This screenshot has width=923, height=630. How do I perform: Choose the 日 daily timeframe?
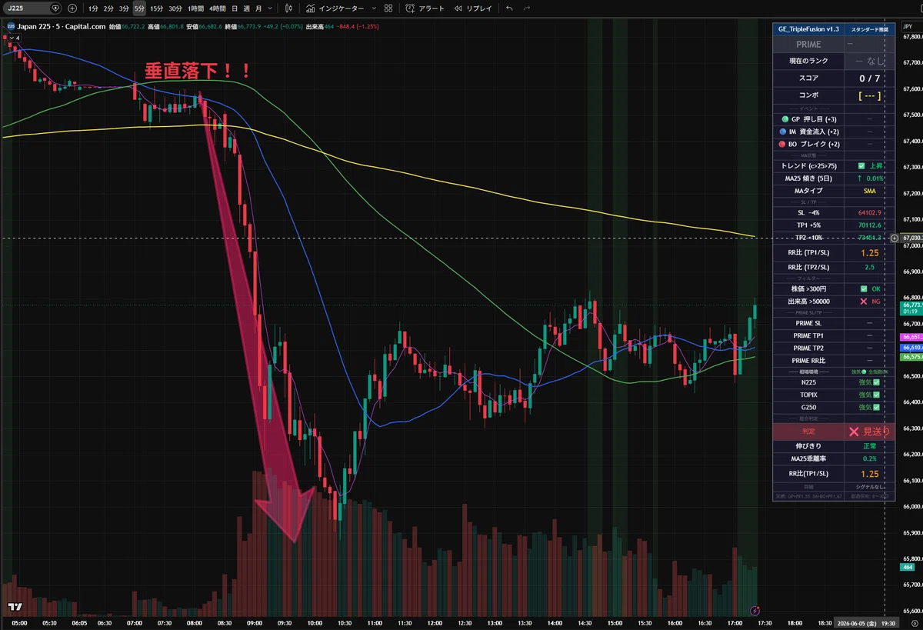235,8
